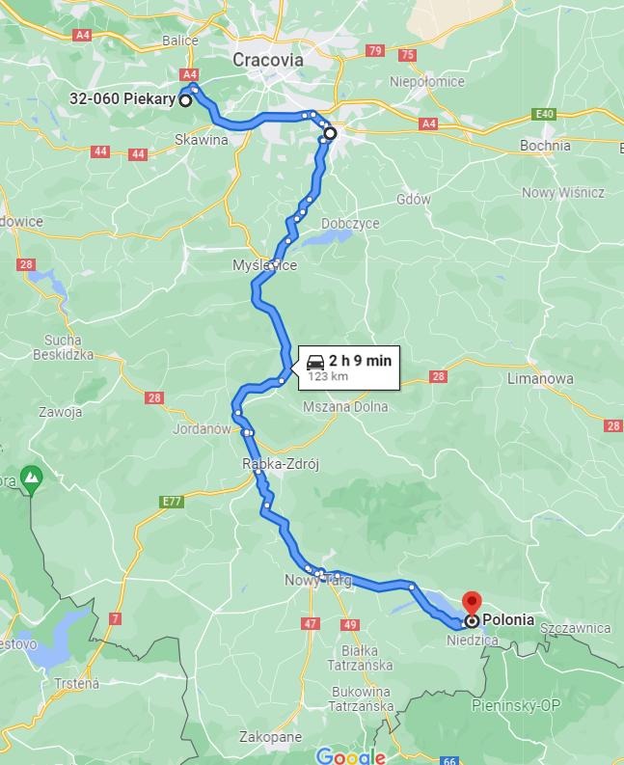The width and height of the screenshot is (624, 765).
Task: Click the intermediate waypoint circle near Cracovia
Action: tap(330, 133)
